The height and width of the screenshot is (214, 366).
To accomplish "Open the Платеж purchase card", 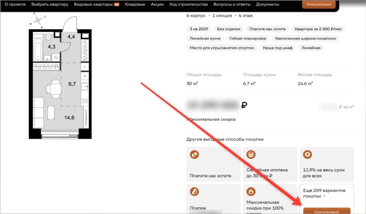I will (214, 199).
